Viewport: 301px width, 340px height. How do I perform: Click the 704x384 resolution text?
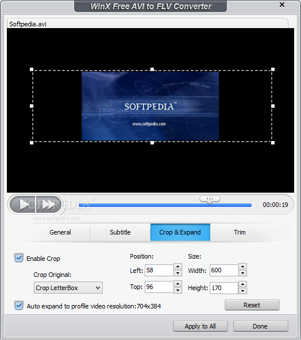coord(149,306)
